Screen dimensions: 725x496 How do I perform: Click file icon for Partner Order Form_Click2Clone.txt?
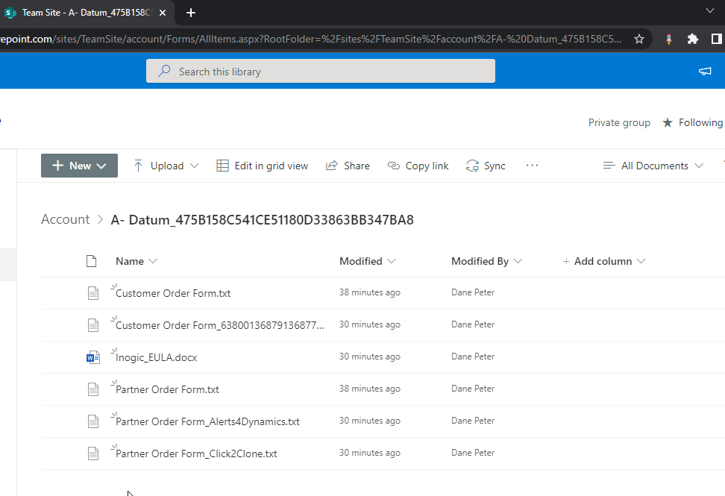tap(93, 453)
